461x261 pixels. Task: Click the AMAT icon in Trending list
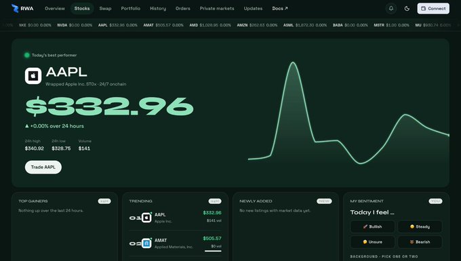(x=146, y=243)
